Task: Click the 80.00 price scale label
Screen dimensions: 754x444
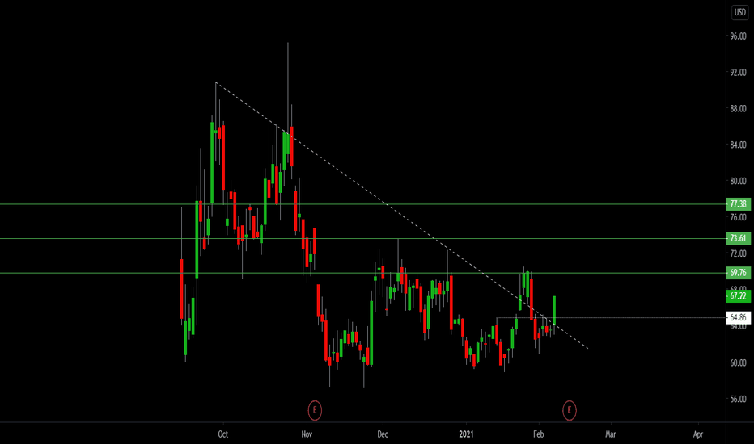Action: (738, 182)
